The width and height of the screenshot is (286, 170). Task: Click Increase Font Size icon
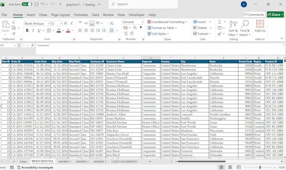tap(66, 24)
